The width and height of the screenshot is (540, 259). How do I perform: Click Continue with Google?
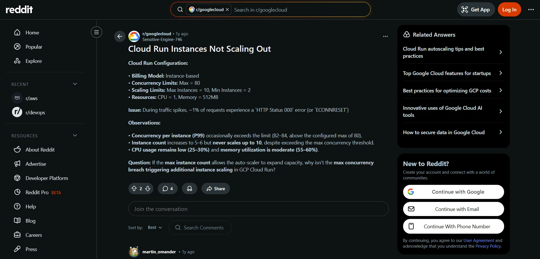click(x=453, y=192)
